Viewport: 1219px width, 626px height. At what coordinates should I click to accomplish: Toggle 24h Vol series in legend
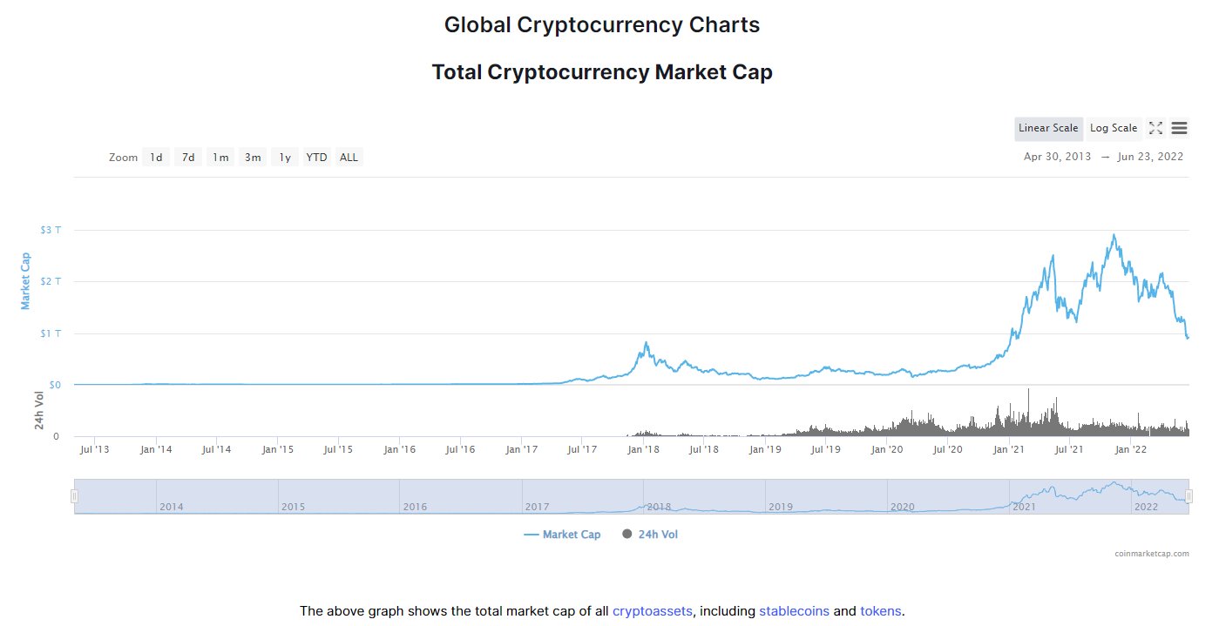[650, 535]
